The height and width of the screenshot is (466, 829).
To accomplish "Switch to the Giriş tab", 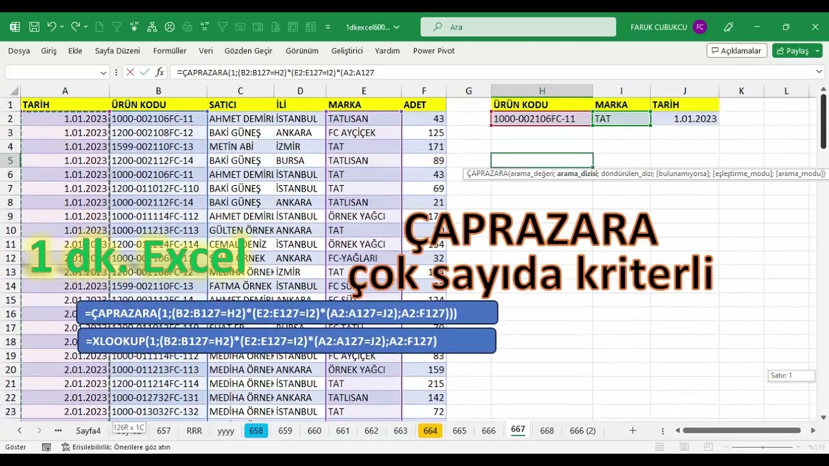I will click(49, 50).
